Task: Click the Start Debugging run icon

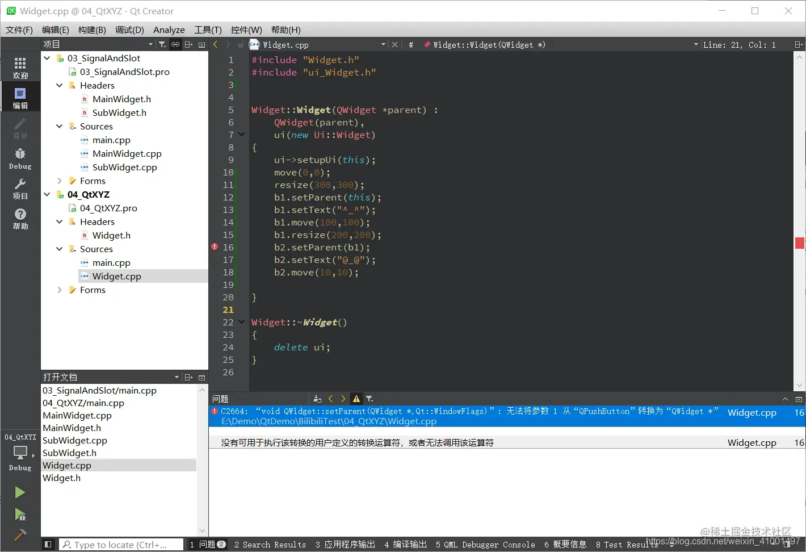Action: tap(20, 515)
